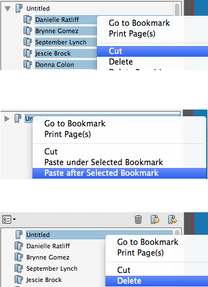Open the bookmark options list icon

[x=9, y=220]
